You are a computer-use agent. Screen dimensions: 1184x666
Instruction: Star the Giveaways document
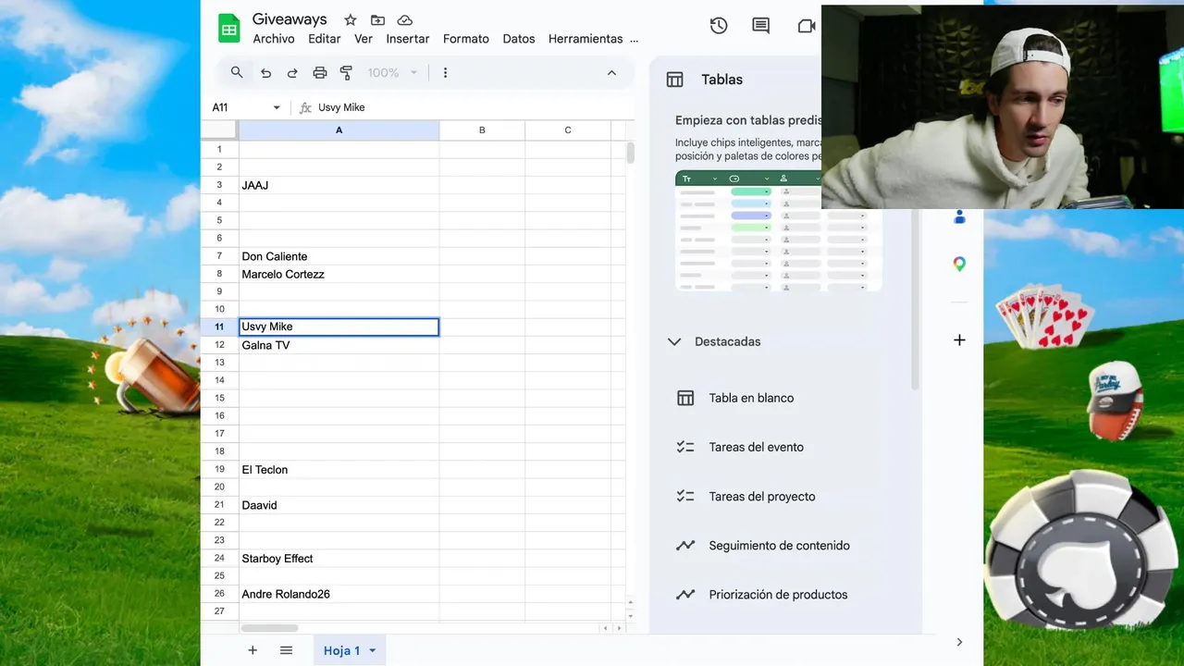click(x=350, y=20)
